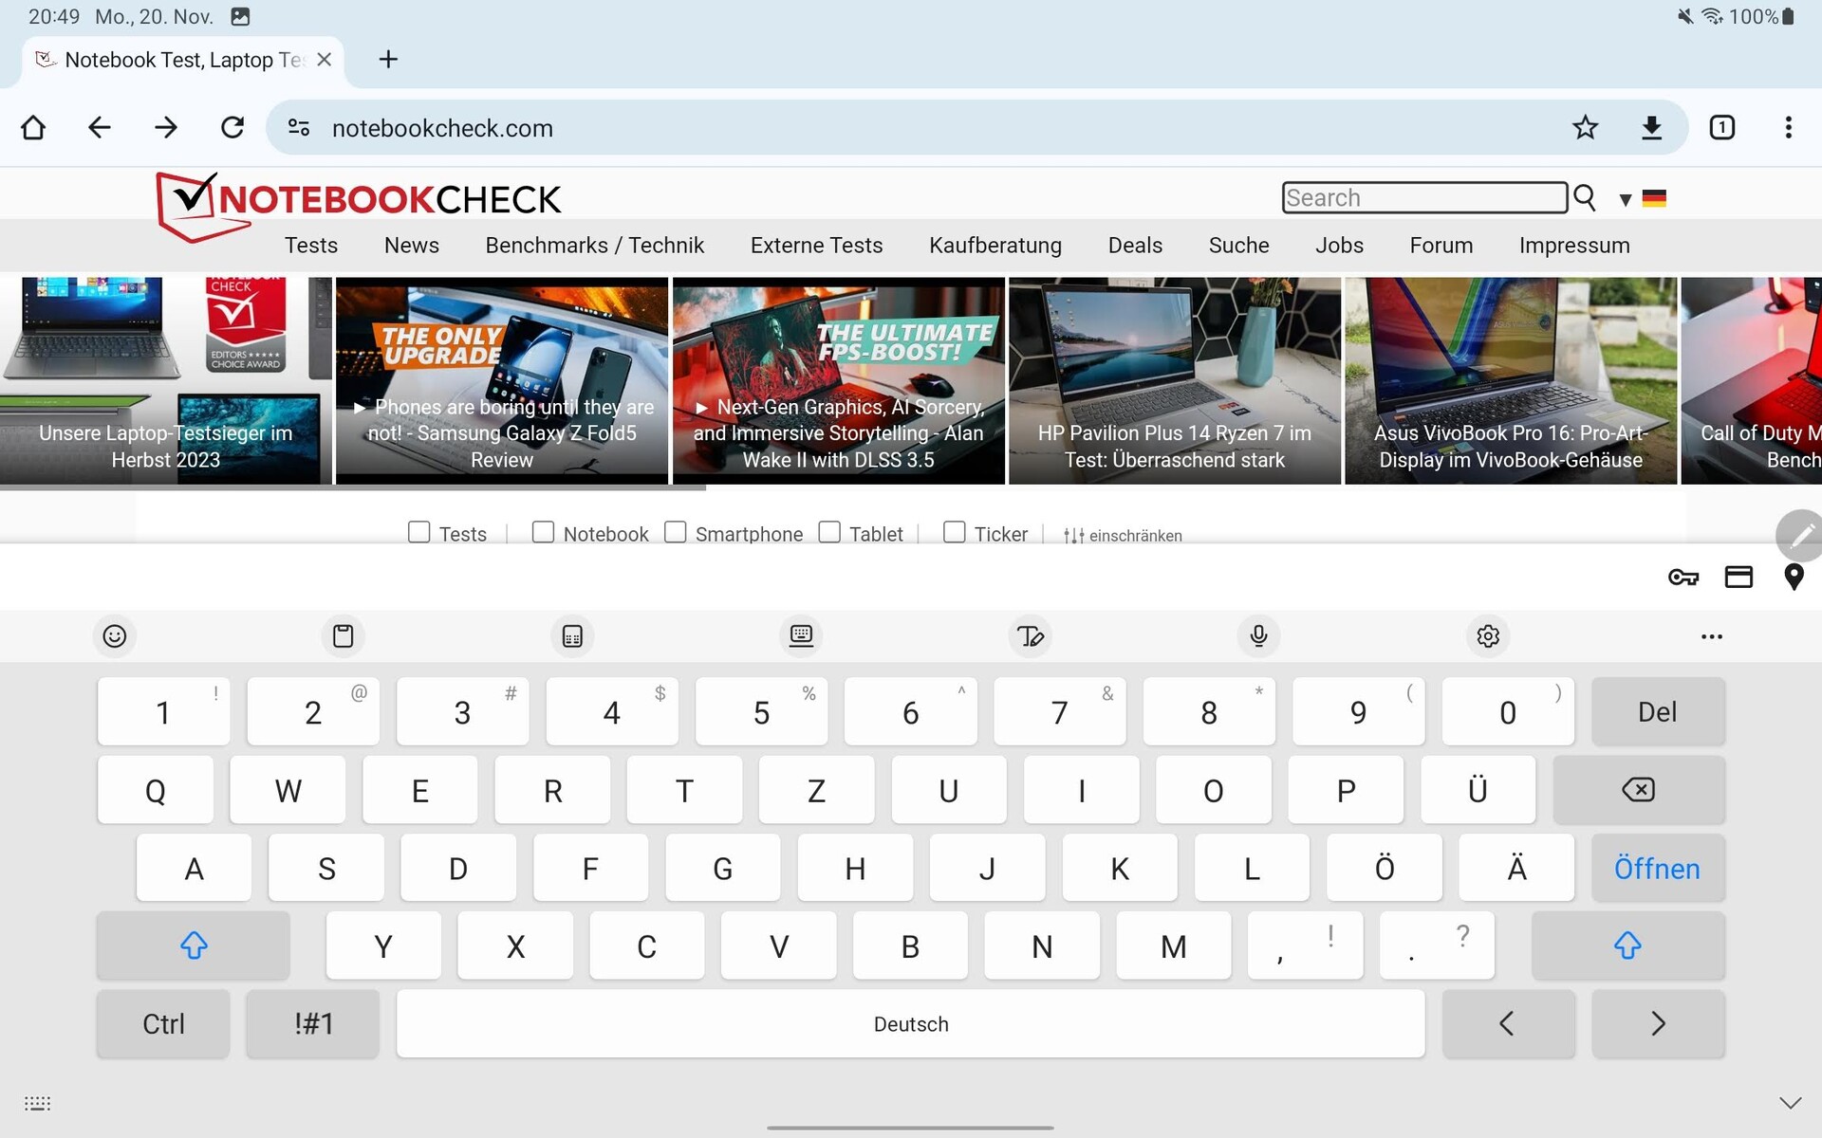Click the Search input field

[x=1422, y=197]
